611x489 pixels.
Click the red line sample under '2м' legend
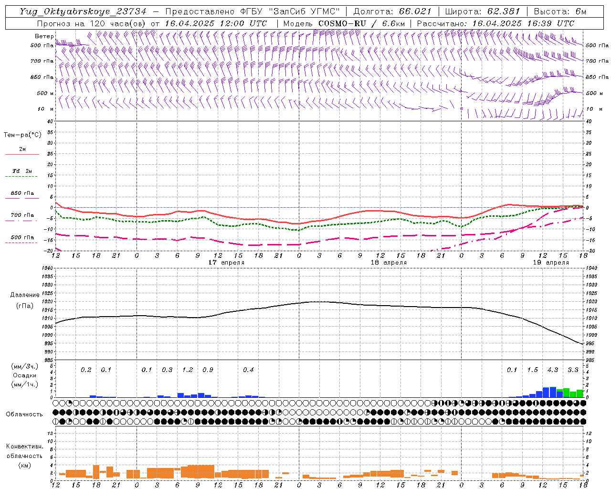coord(22,155)
